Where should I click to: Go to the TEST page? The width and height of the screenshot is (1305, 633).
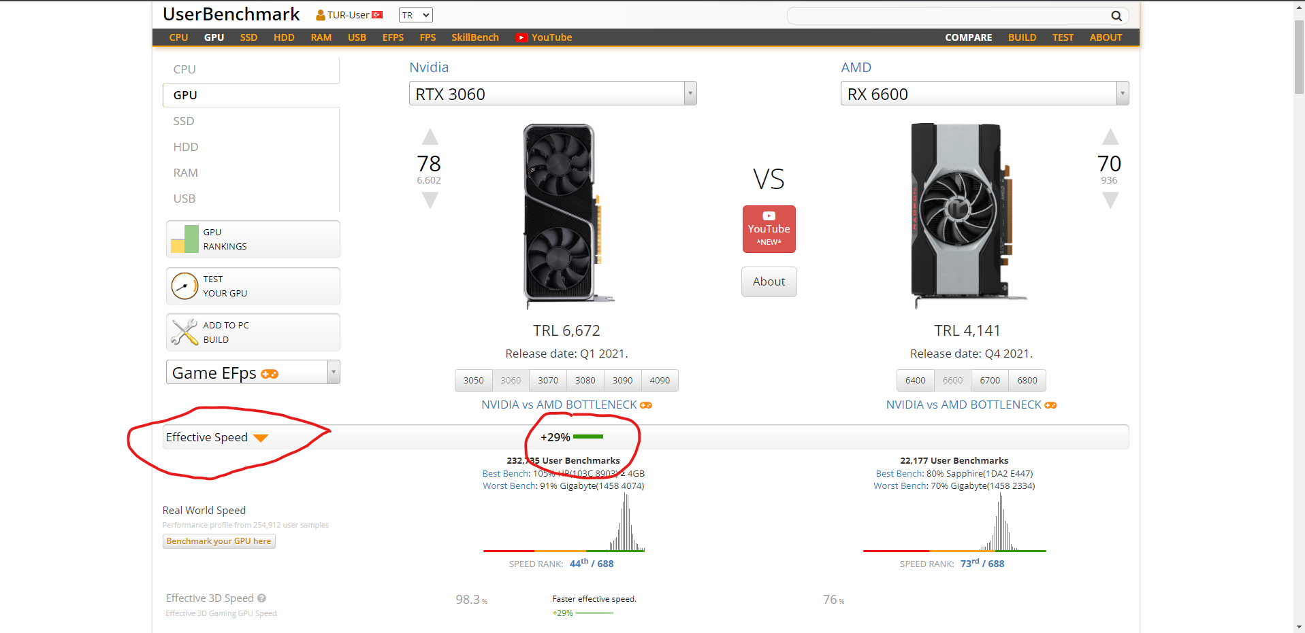1063,37
